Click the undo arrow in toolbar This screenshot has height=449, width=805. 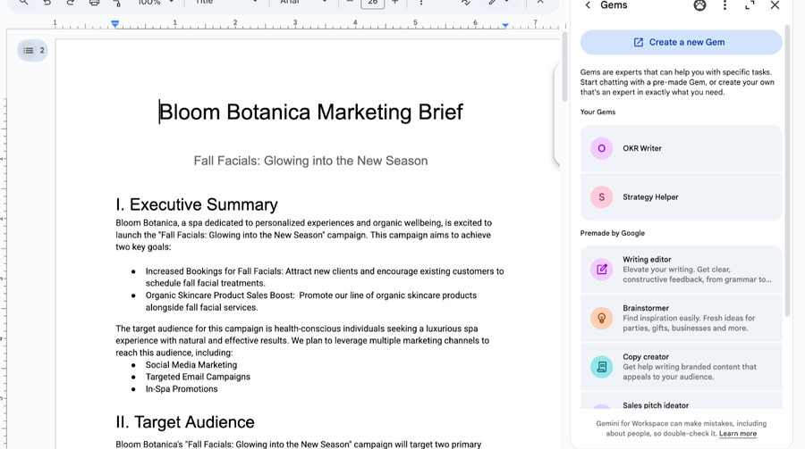[47, 3]
